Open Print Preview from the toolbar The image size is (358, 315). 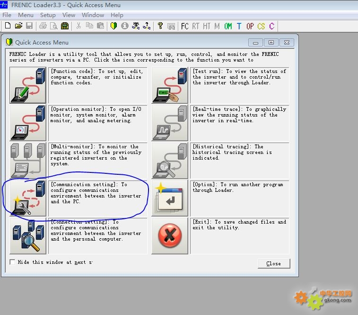tap(54, 26)
